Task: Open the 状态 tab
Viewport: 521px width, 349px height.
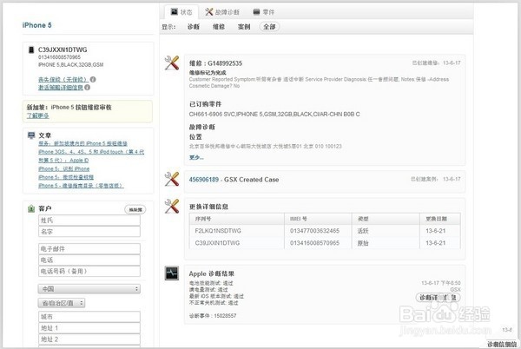Action: tap(181, 12)
